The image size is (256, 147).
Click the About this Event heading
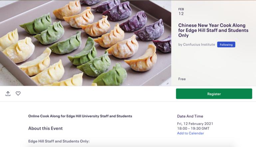point(45,128)
